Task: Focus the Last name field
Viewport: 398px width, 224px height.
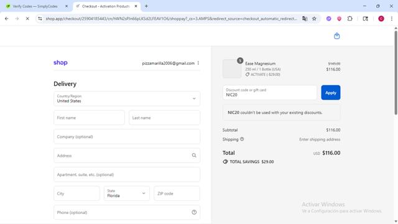Action: [164, 118]
